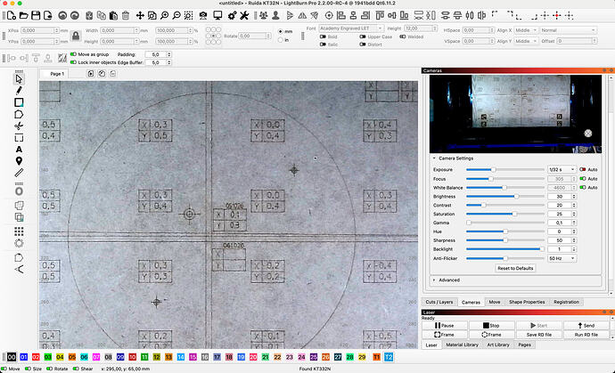
Task: Click the Zoom In magnifier icon
Action: pyautogui.click(x=164, y=16)
